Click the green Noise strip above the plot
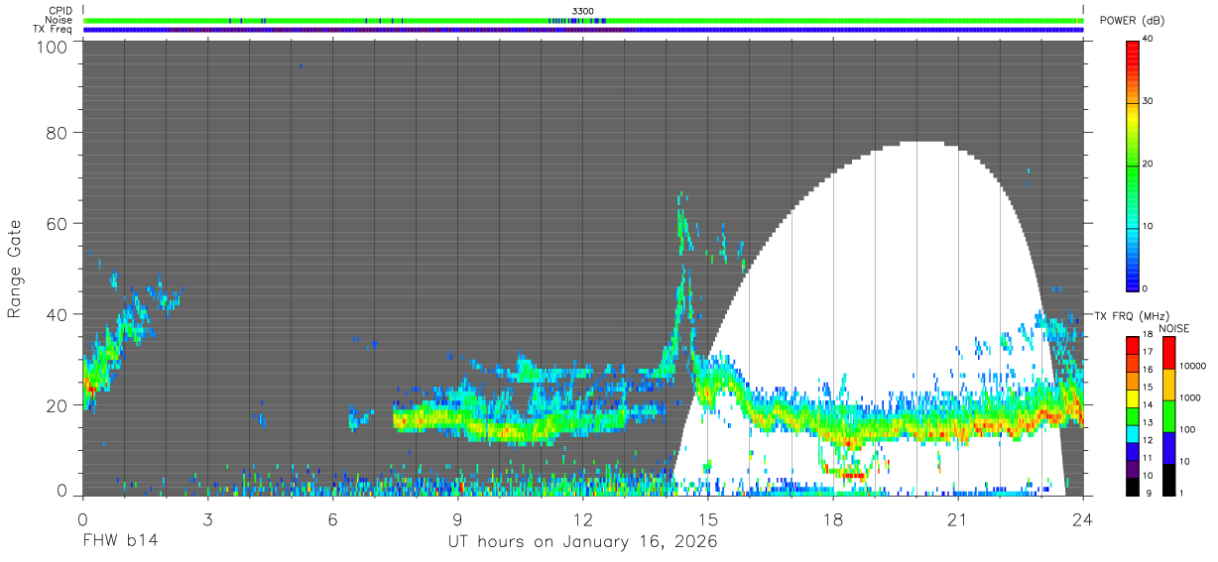Screen dimensions: 1218x562 tap(583, 20)
